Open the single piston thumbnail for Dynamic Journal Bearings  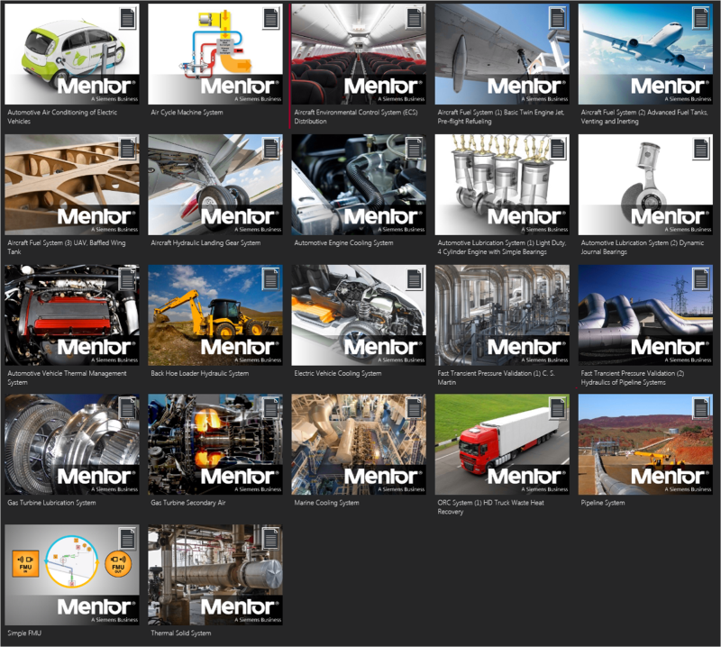645,185
